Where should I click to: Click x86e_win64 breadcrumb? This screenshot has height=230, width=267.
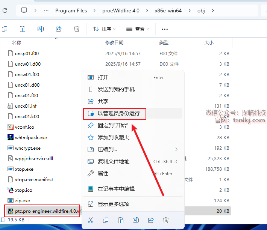(x=168, y=11)
